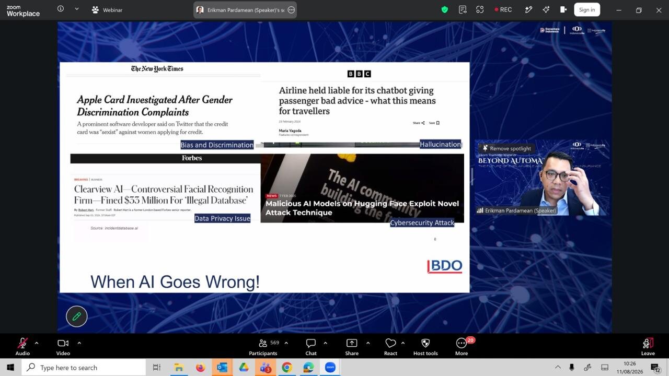Open the React emoji menu
The width and height of the screenshot is (669, 376).
click(x=390, y=346)
